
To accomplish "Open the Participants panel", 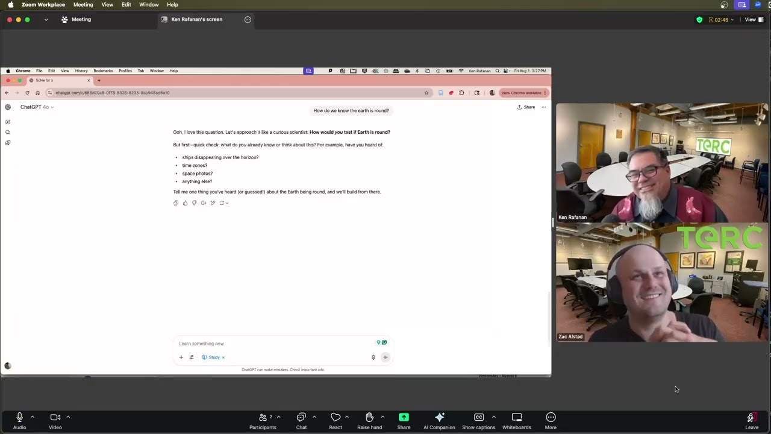I will click(x=263, y=421).
